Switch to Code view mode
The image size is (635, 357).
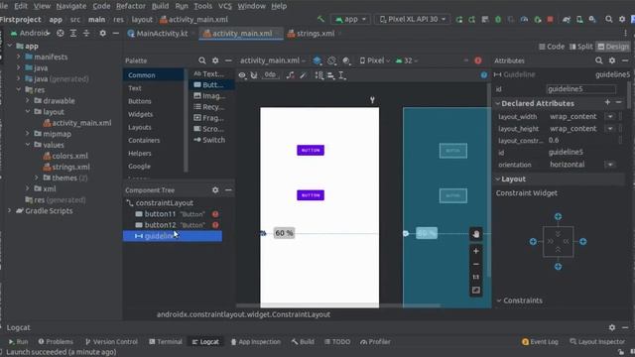point(552,47)
